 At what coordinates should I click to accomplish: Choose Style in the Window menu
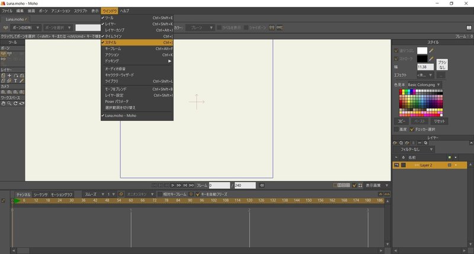click(137, 43)
